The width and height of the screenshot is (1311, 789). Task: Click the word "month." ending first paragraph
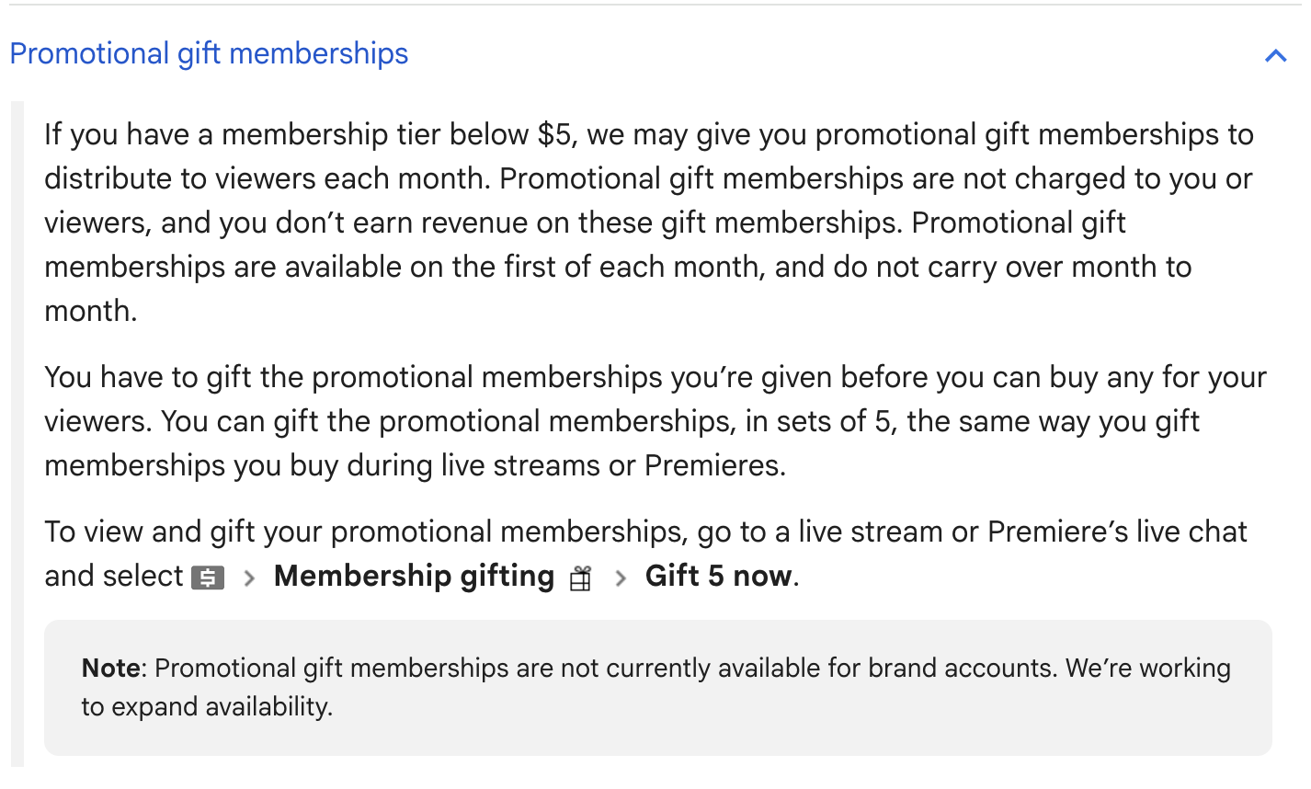(x=91, y=311)
